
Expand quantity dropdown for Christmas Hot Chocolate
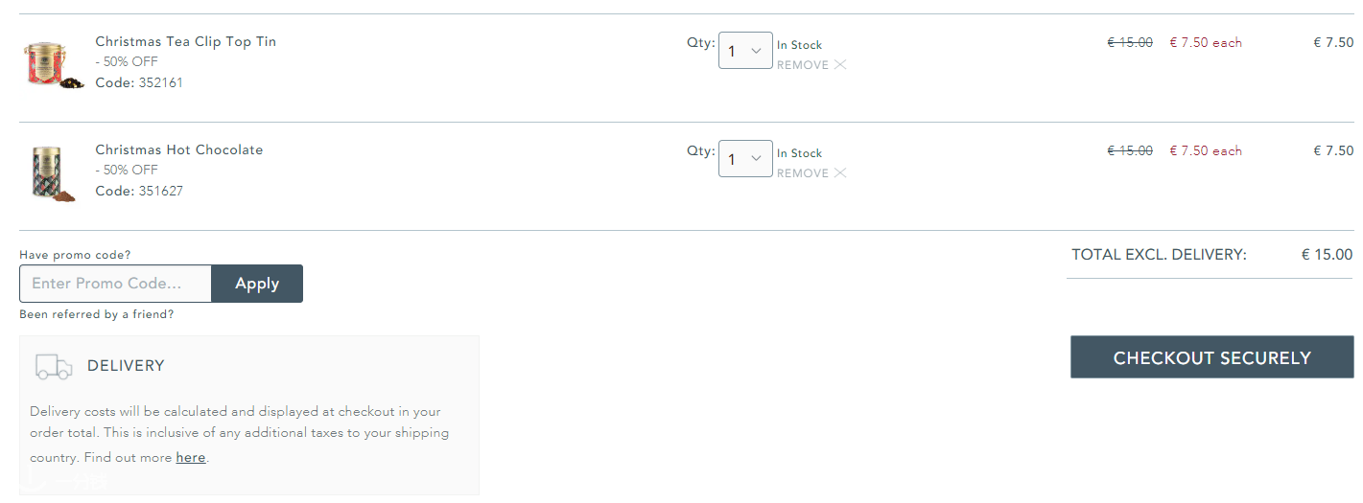click(x=745, y=159)
